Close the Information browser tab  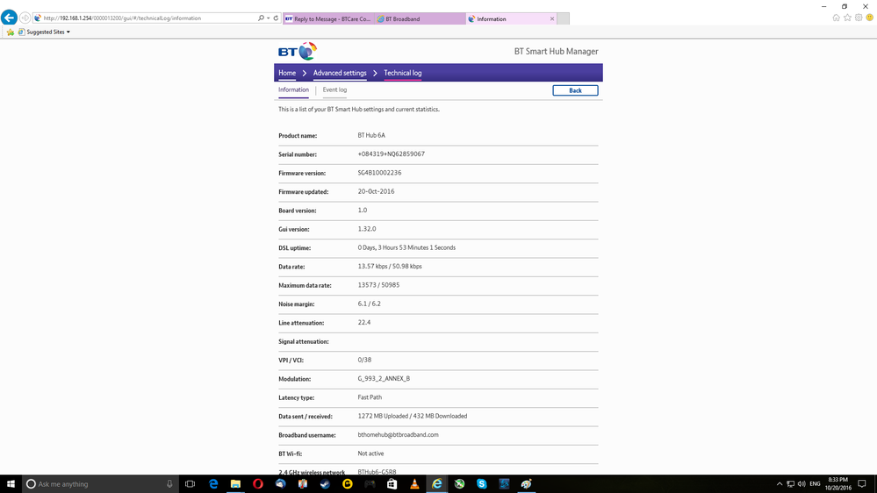[552, 19]
